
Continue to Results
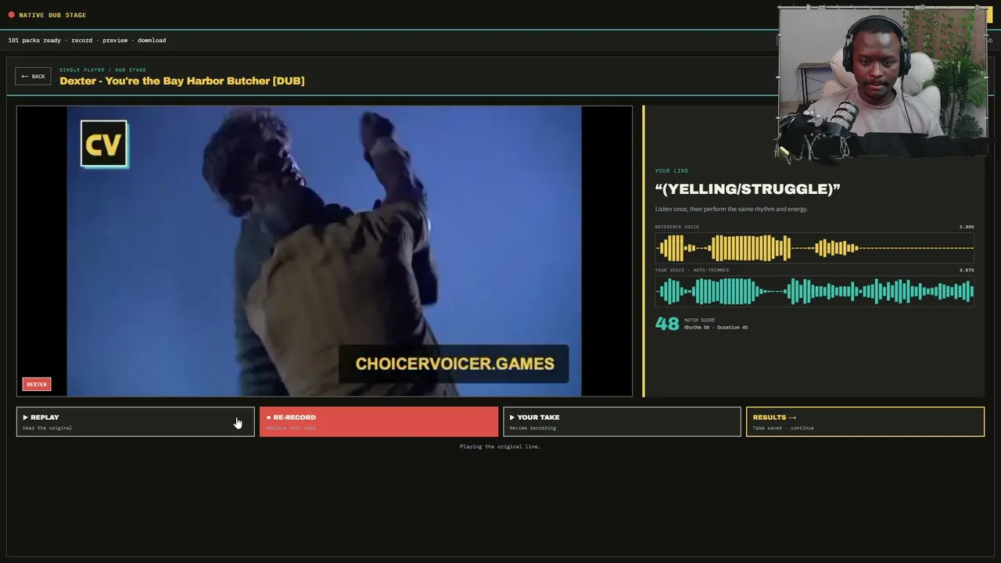pos(865,421)
